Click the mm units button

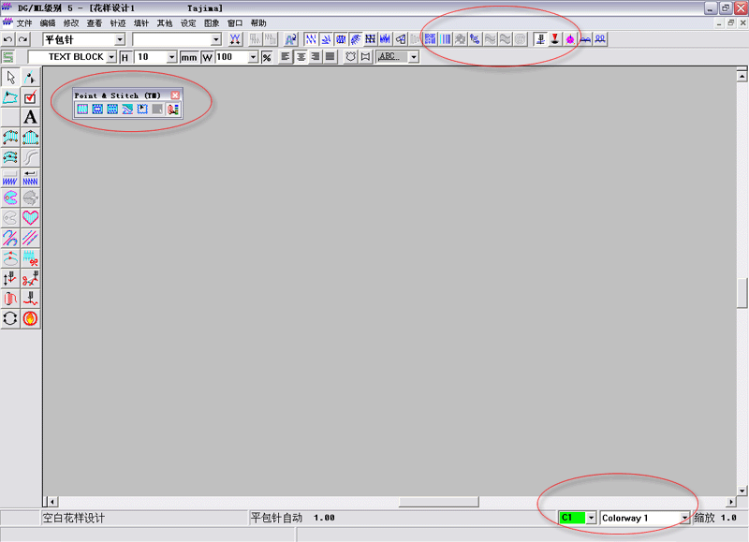189,57
